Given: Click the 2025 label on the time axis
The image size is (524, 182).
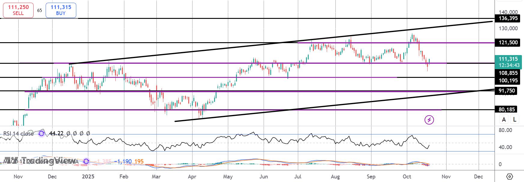Looking at the screenshot, I should click(x=88, y=177).
